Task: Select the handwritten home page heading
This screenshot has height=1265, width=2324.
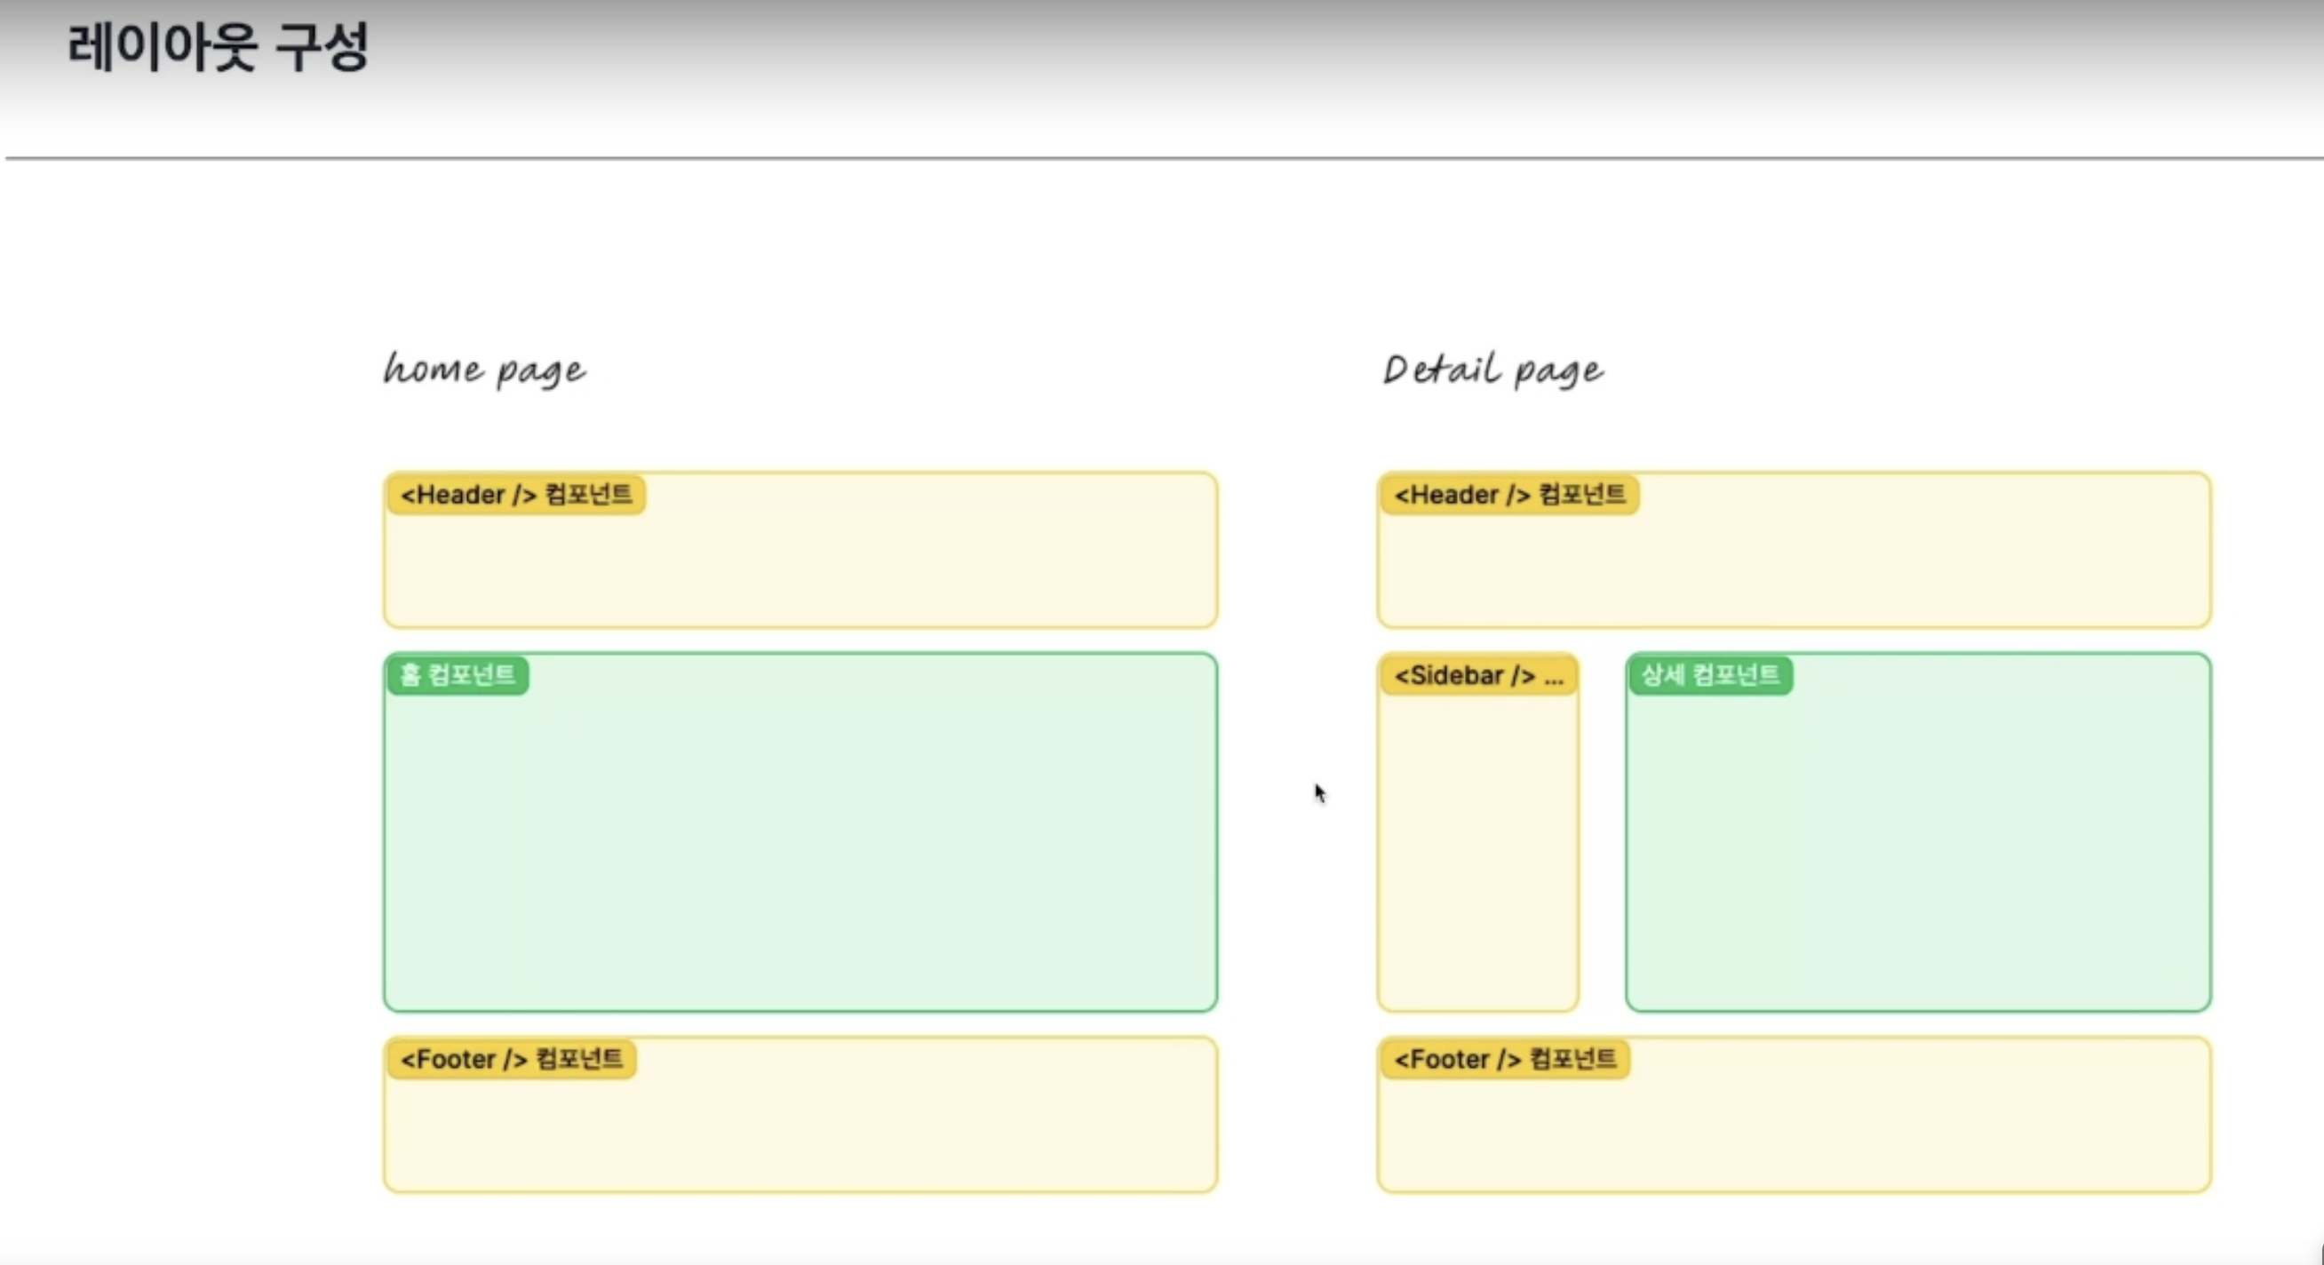Action: (x=484, y=370)
